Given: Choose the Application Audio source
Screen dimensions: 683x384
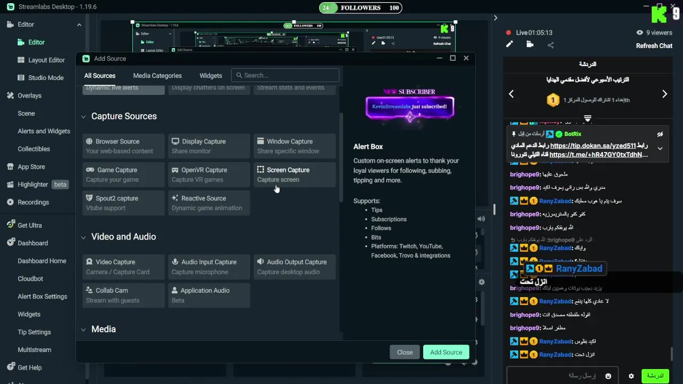Looking at the screenshot, I should tap(209, 295).
